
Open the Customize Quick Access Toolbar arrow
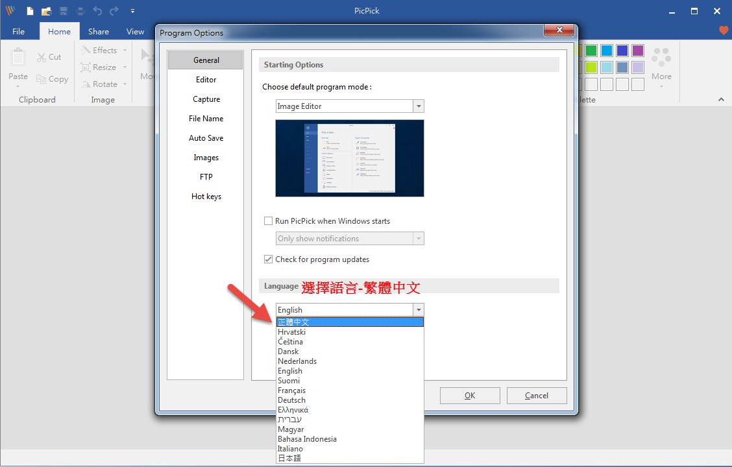(132, 11)
